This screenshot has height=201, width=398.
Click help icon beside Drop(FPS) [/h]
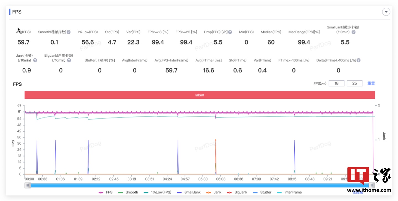click(230, 32)
